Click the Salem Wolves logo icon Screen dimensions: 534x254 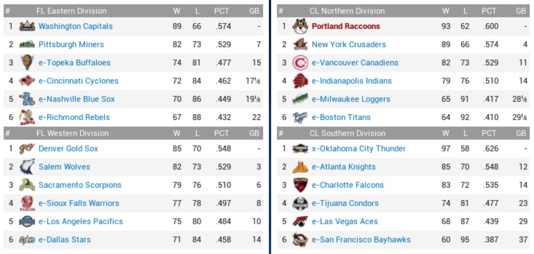[x=27, y=167]
